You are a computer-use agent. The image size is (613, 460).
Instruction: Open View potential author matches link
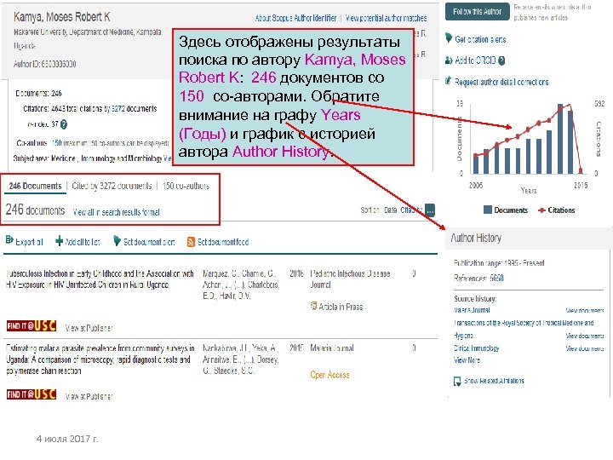coord(386,18)
